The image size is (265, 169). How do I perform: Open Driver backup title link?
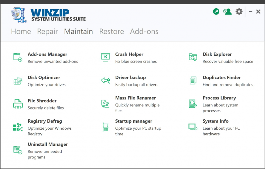[x=131, y=78]
